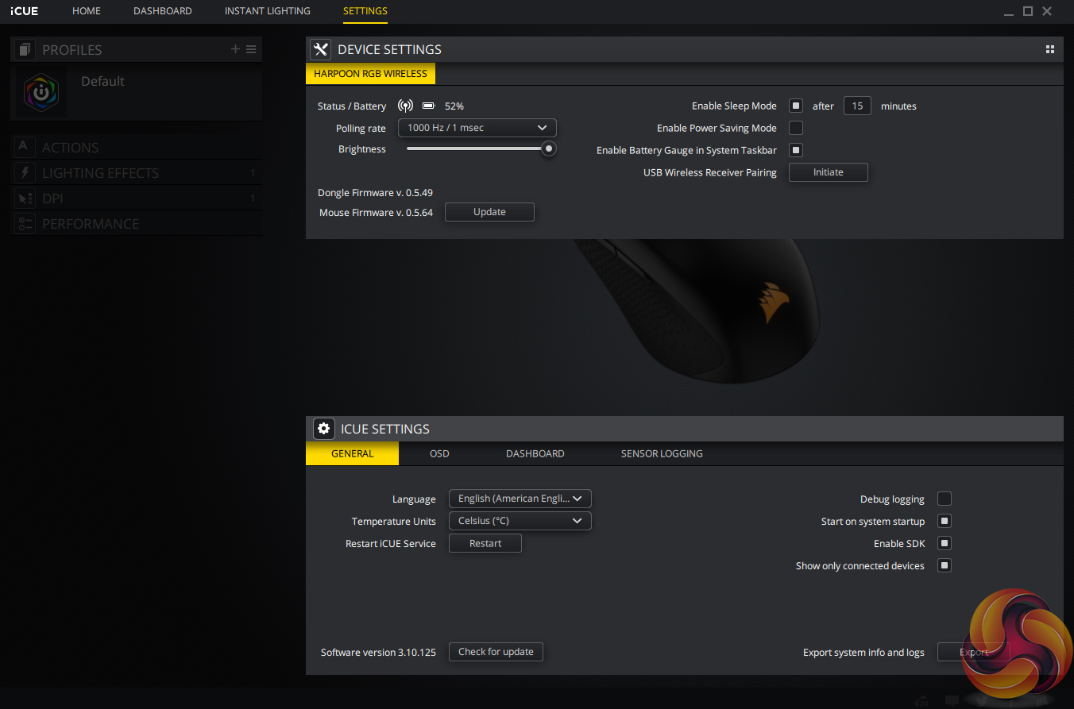The image size is (1074, 709).
Task: Open the profiles hamburger menu icon
Action: [251, 49]
